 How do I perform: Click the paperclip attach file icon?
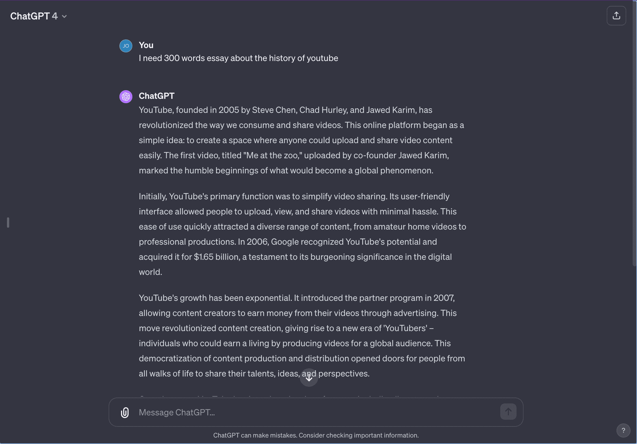click(x=125, y=412)
